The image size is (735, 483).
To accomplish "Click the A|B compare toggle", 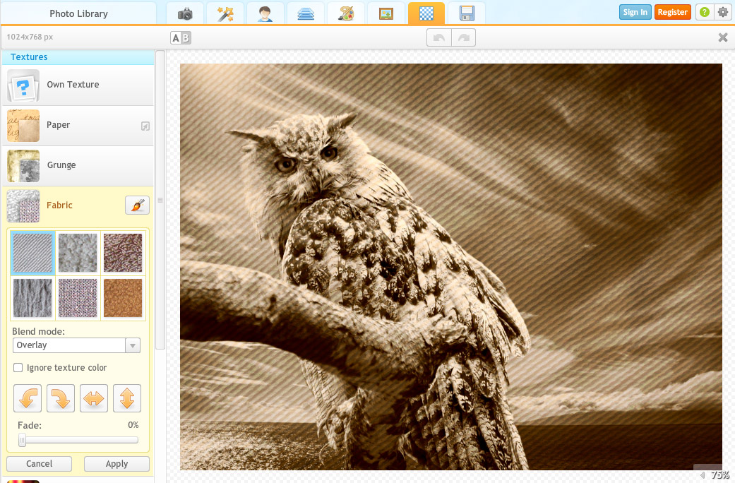I will (x=181, y=37).
